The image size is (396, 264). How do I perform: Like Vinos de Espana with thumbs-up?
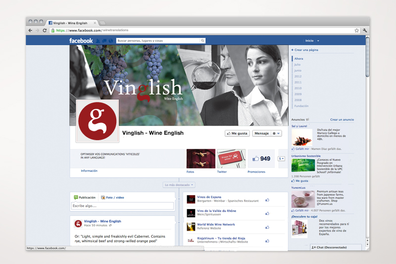coord(267,200)
